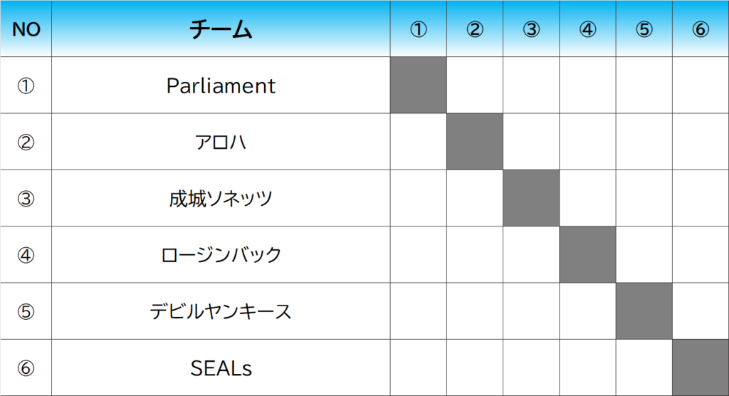Click Parliament versus team ② result cell
The height and width of the screenshot is (396, 729).
tap(475, 85)
